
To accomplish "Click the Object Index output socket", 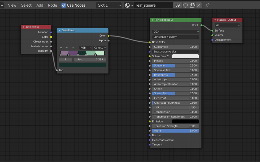I will [x=51, y=42].
